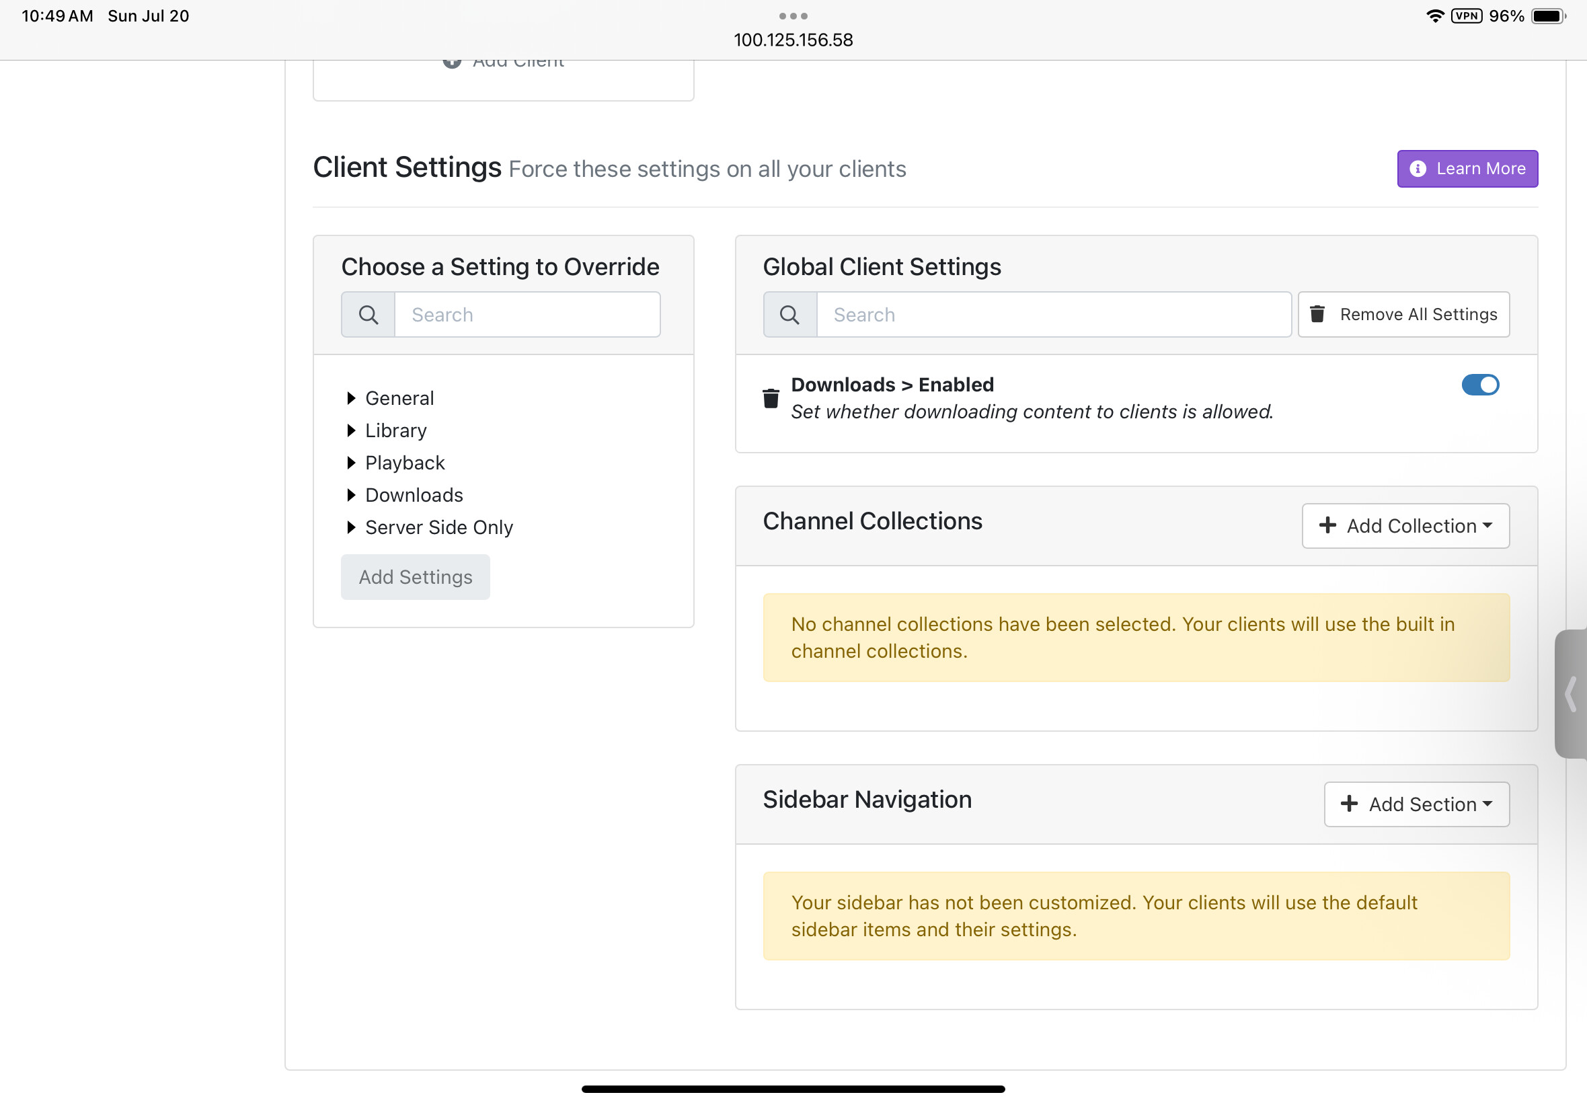Screen dimensions: 1587x1103
Task: Click the slide-over handle arrow at right edge
Action: coord(1572,694)
